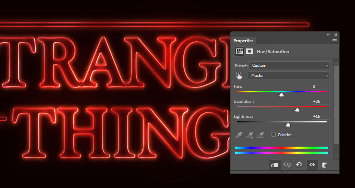Collapse Properties panel with double arrows
The height and width of the screenshot is (188, 355).
coord(328,35)
